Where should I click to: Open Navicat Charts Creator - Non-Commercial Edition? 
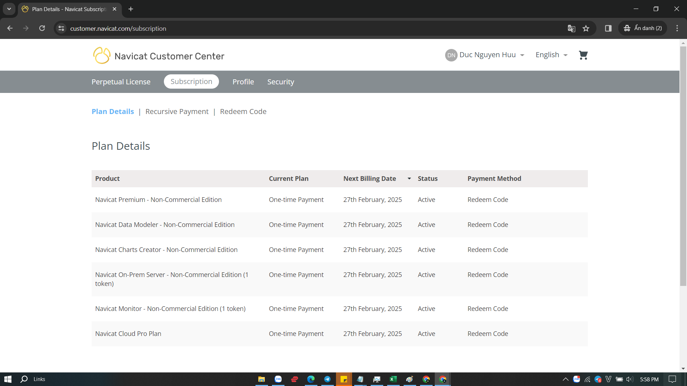point(166,250)
